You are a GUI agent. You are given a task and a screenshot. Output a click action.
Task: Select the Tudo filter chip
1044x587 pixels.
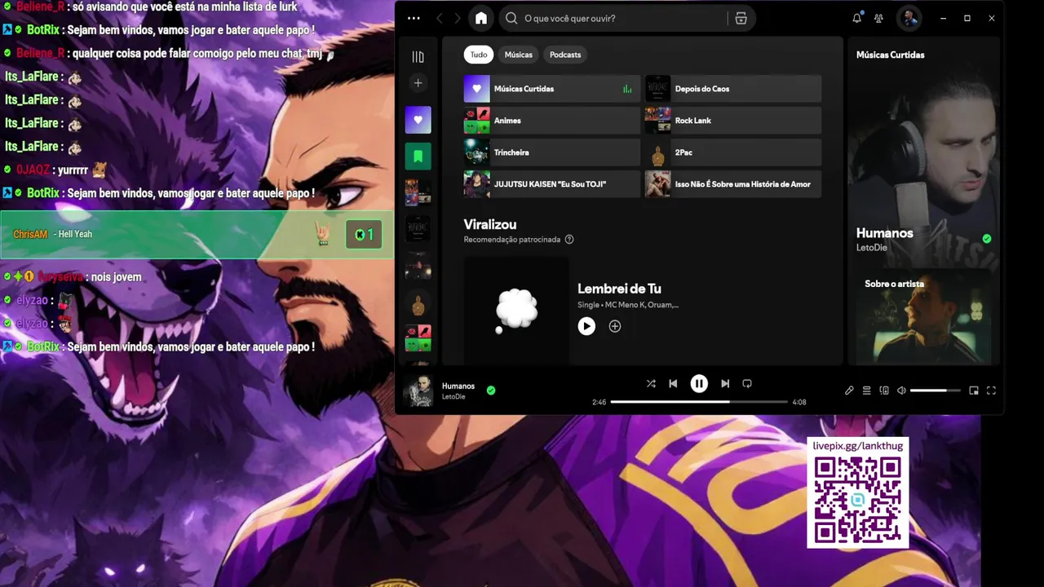[x=479, y=55]
